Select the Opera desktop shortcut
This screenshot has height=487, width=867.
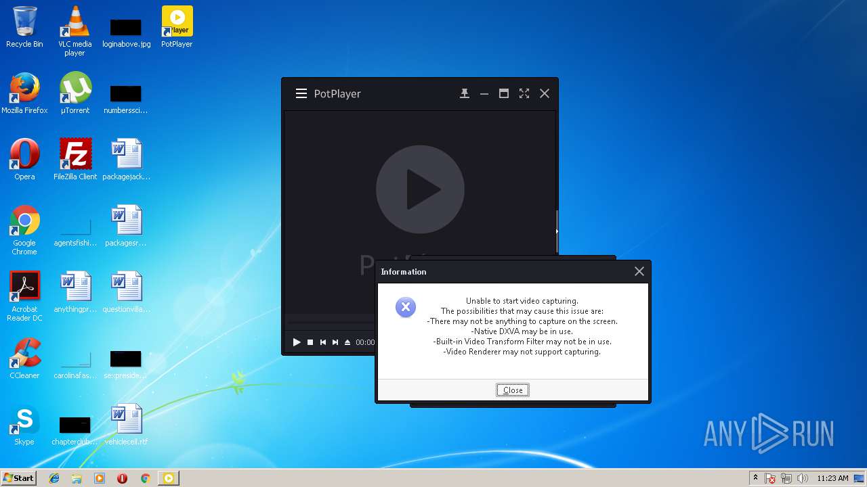24,160
